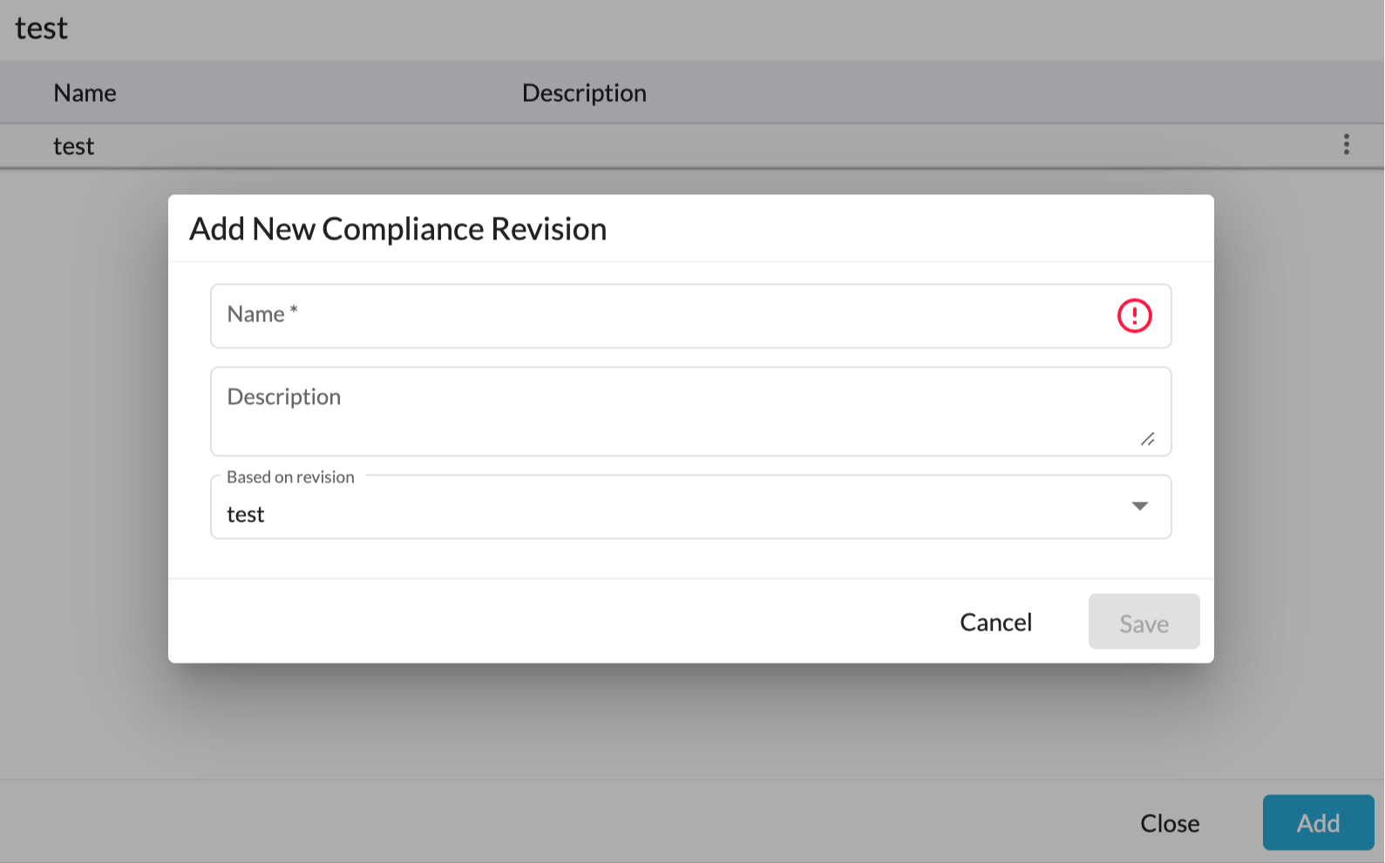Viewport: 1385px width, 863px height.
Task: Click the disabled Save button
Action: click(1144, 622)
